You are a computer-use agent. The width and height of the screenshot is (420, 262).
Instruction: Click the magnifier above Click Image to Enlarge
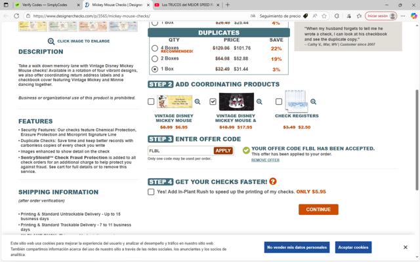51,41
